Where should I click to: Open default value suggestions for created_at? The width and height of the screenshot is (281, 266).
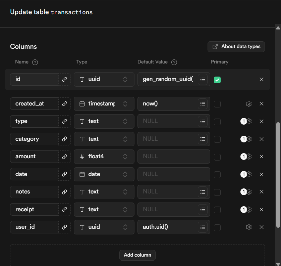(x=203, y=104)
